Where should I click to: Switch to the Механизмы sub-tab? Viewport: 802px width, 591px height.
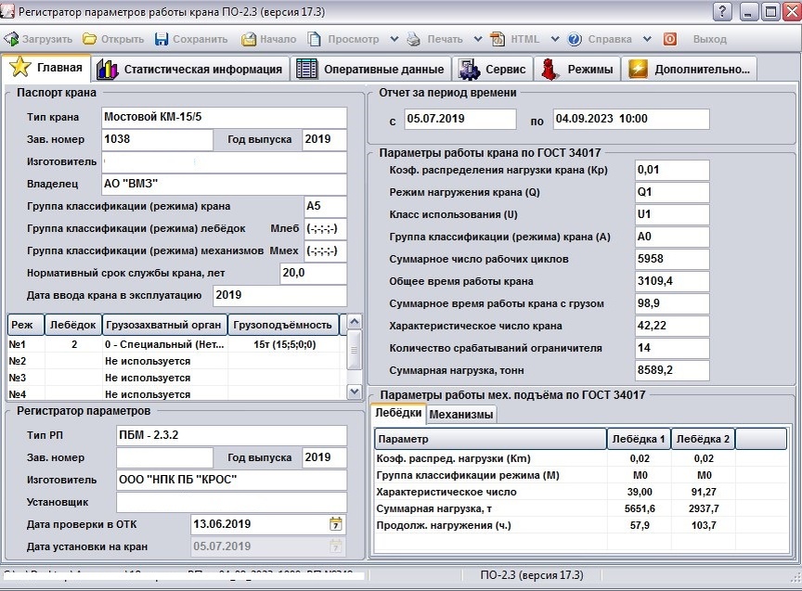click(x=460, y=414)
